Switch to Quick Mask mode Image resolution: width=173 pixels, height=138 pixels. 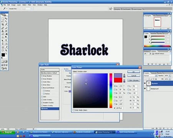pos(6,62)
